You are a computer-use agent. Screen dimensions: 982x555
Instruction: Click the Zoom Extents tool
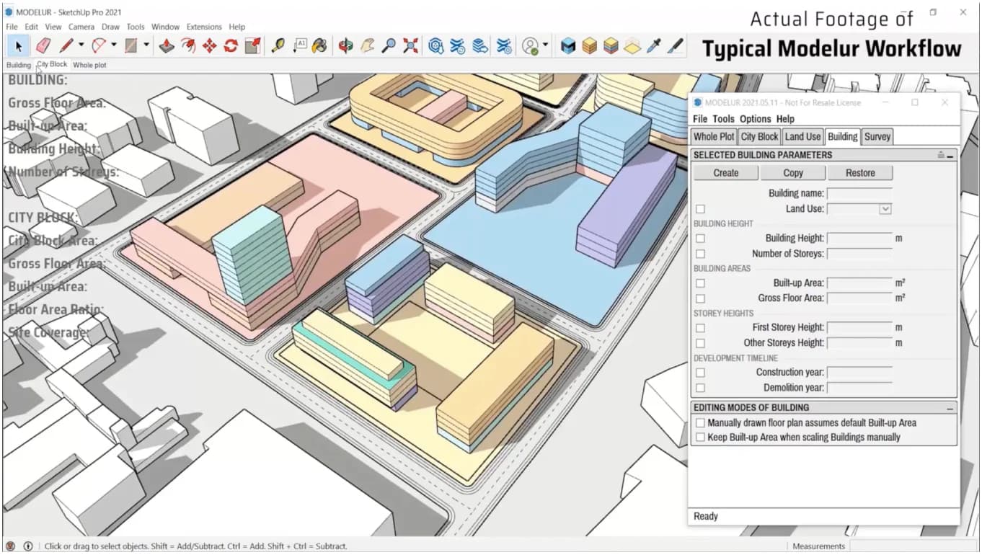(x=410, y=46)
